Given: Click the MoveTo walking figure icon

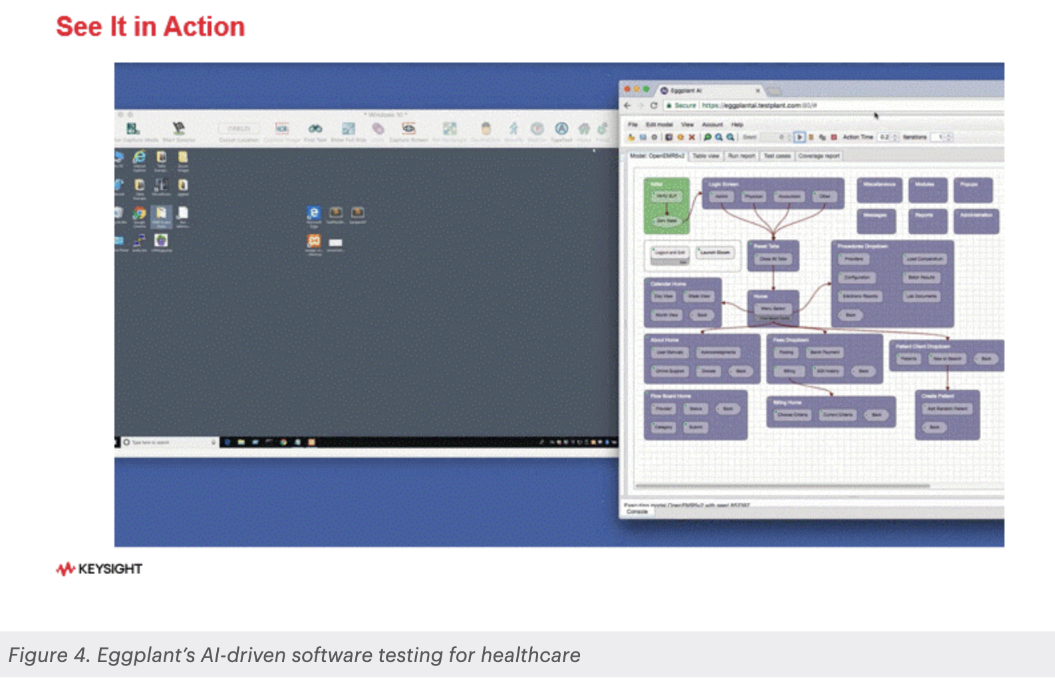Looking at the screenshot, I should pos(513,128).
